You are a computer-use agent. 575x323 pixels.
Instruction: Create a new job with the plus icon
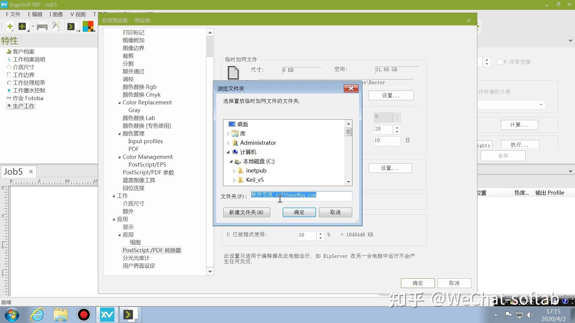point(10,26)
